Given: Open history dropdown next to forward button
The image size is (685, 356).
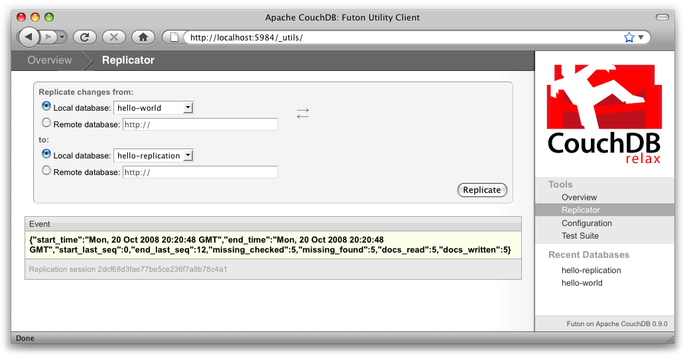Looking at the screenshot, I should pyautogui.click(x=63, y=37).
